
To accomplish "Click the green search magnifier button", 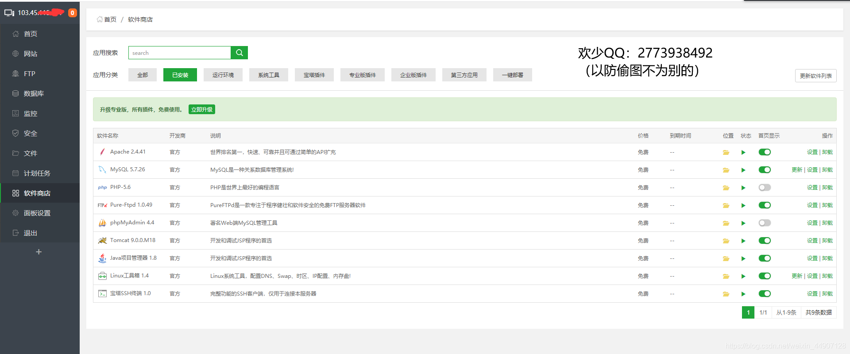I will pos(240,53).
